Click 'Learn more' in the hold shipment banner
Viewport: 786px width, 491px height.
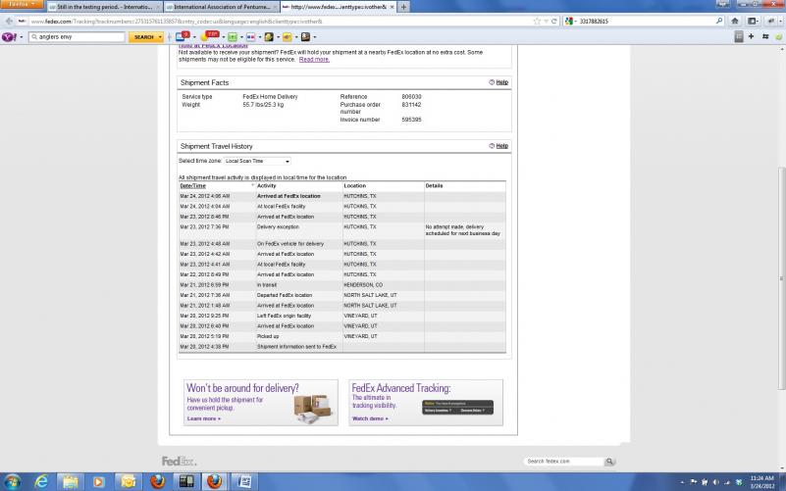point(203,418)
